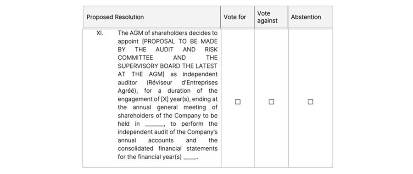Click the word 'consolidated'
413x174 pixels.
click(135, 149)
